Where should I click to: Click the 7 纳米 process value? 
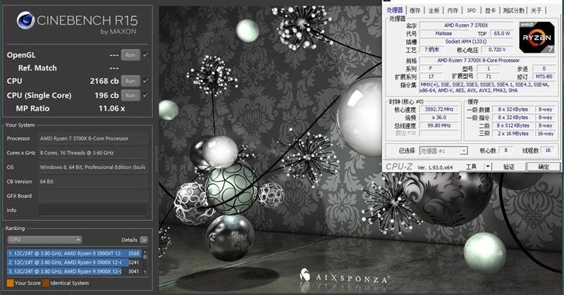coord(431,49)
